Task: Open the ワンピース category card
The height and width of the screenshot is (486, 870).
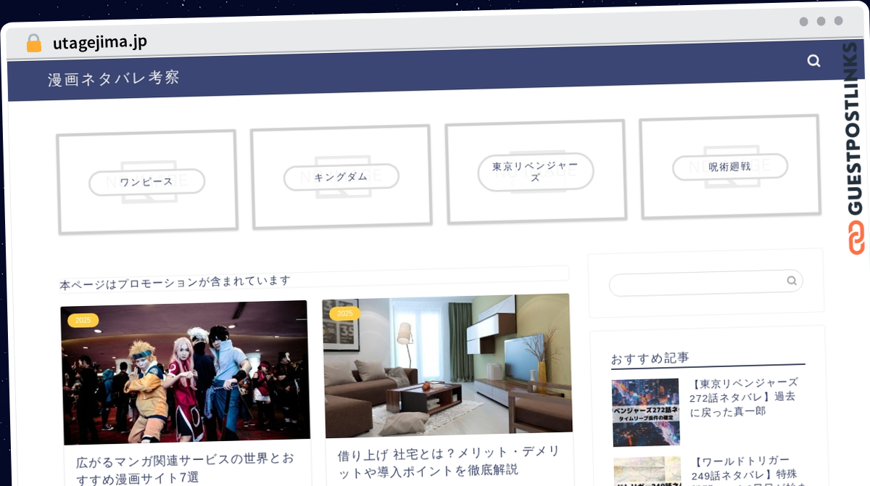Action: pos(147,181)
